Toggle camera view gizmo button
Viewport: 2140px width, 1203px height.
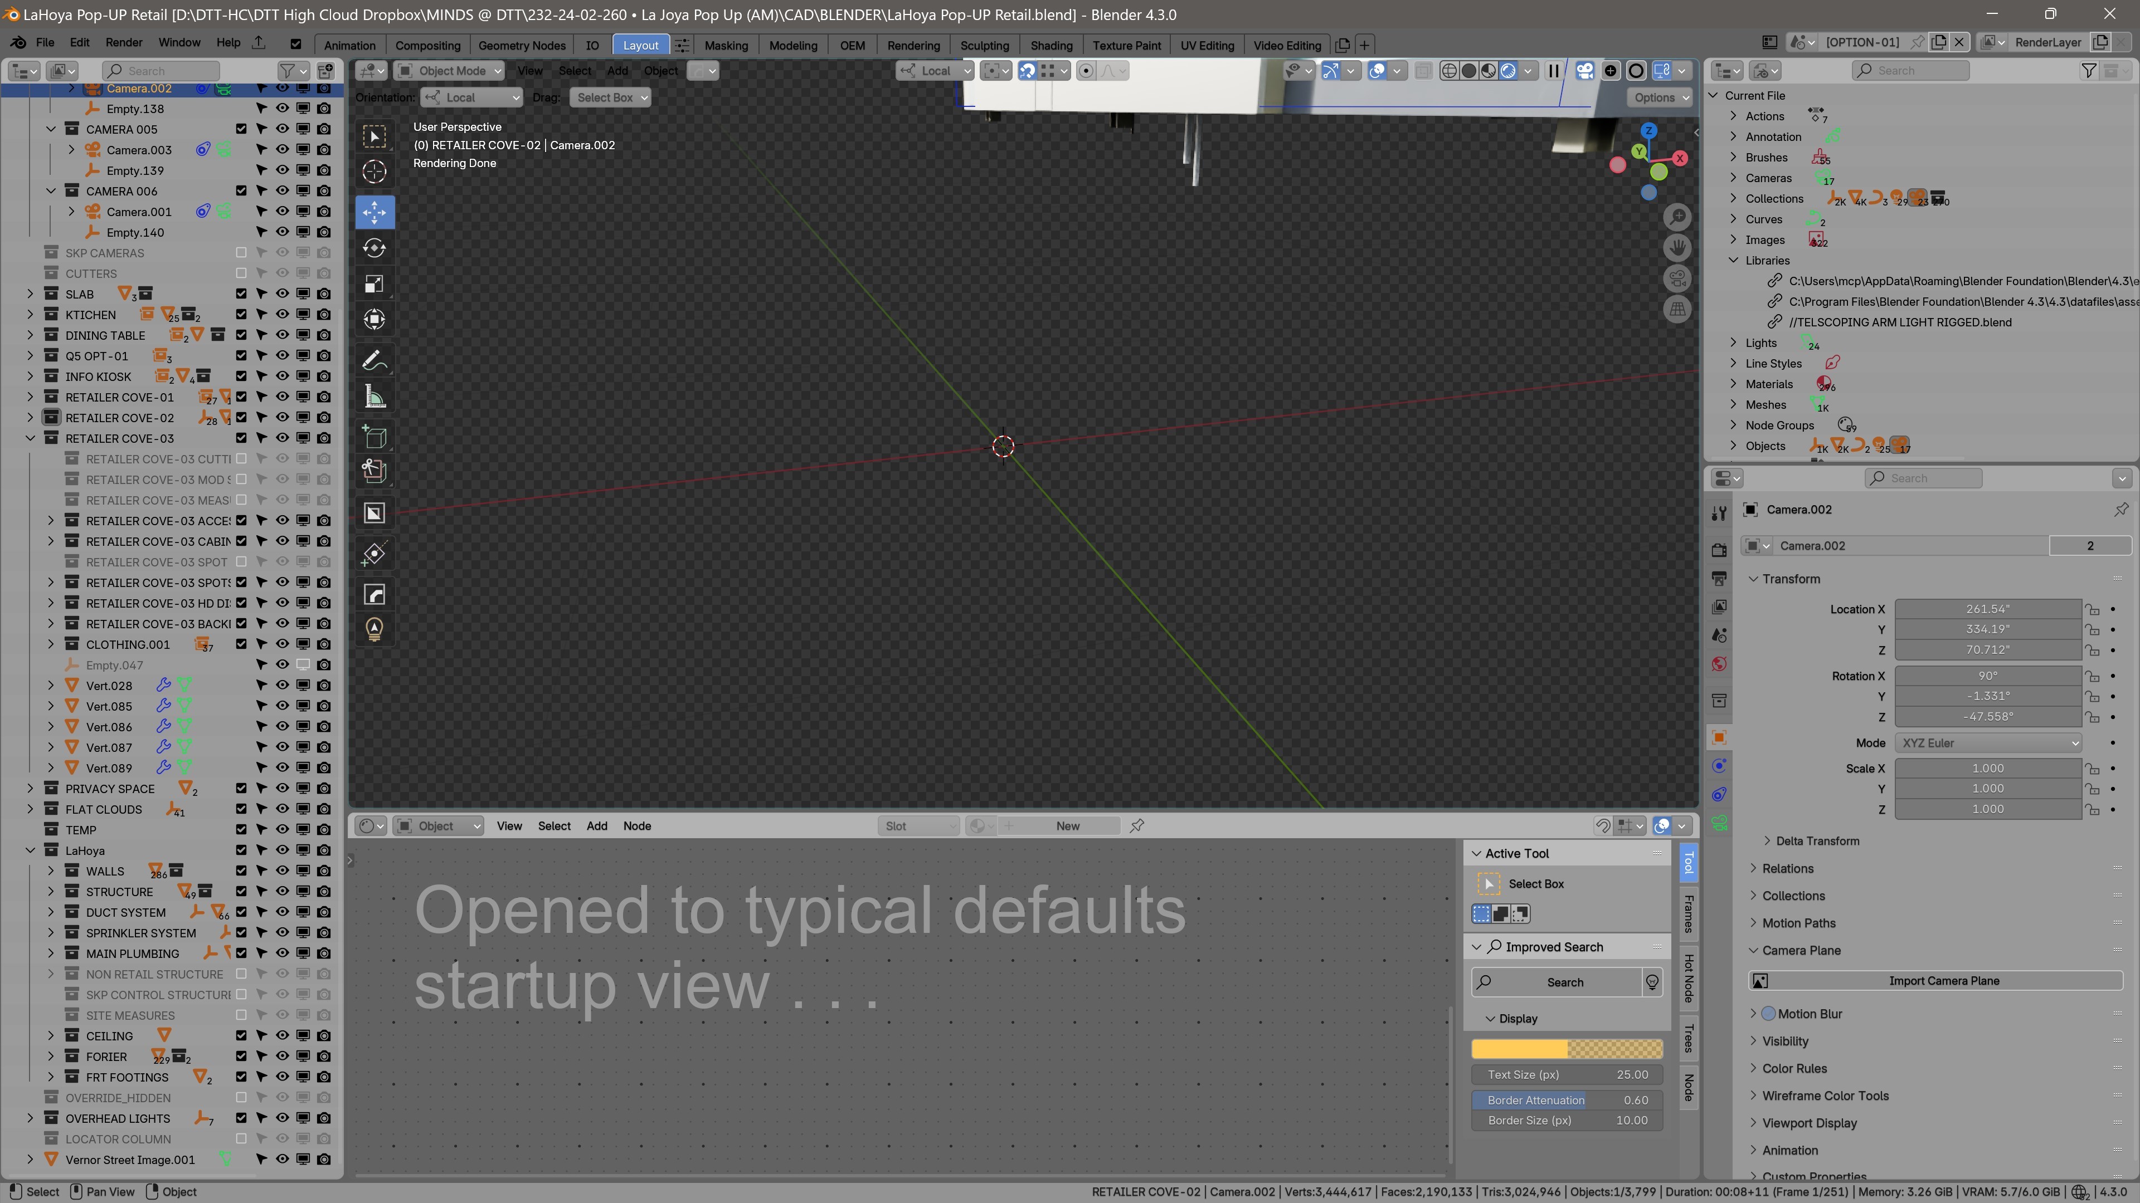pyautogui.click(x=1677, y=279)
